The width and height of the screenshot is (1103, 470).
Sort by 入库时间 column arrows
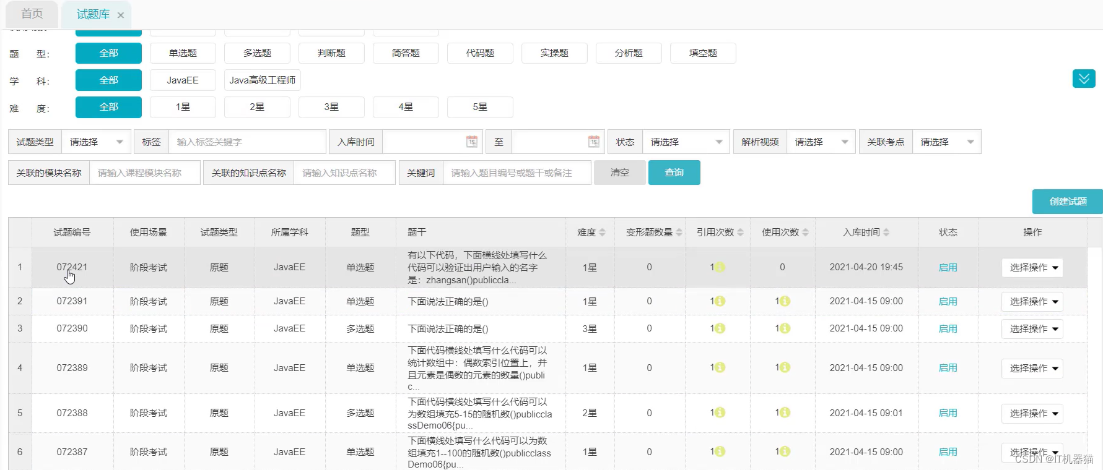point(886,233)
